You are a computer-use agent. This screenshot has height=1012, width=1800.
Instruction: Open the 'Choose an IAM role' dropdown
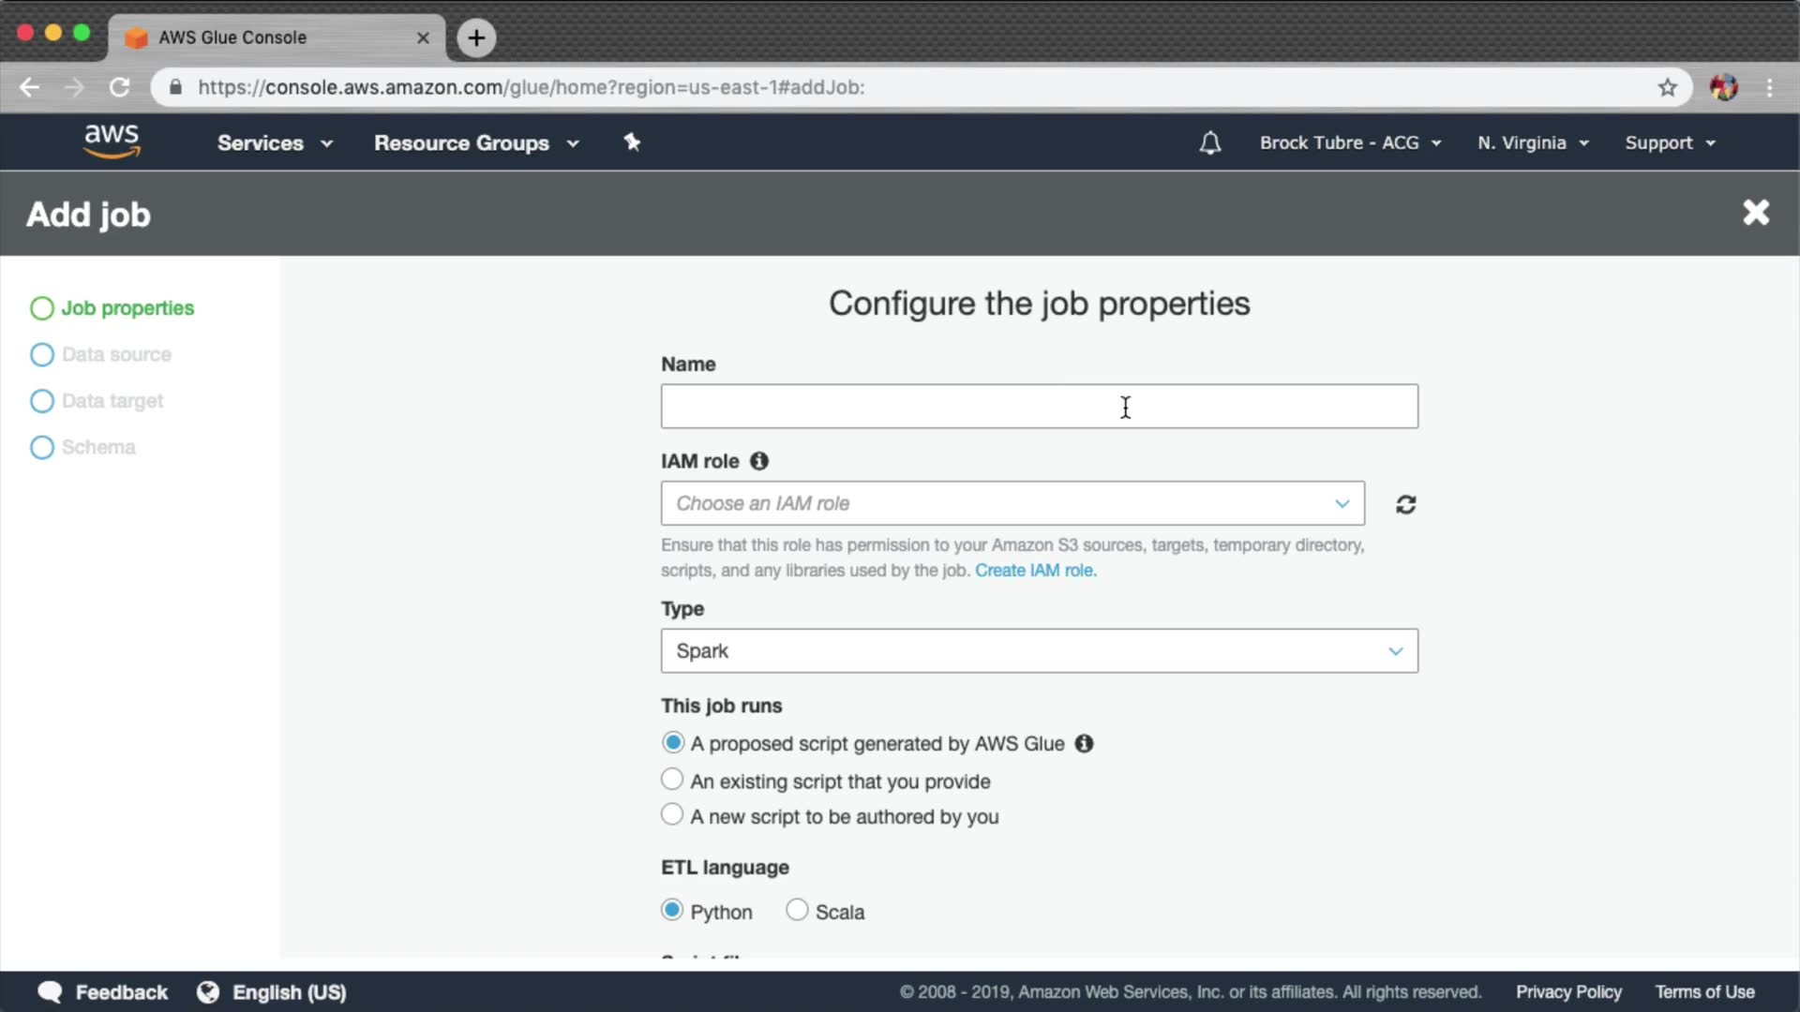1012,504
